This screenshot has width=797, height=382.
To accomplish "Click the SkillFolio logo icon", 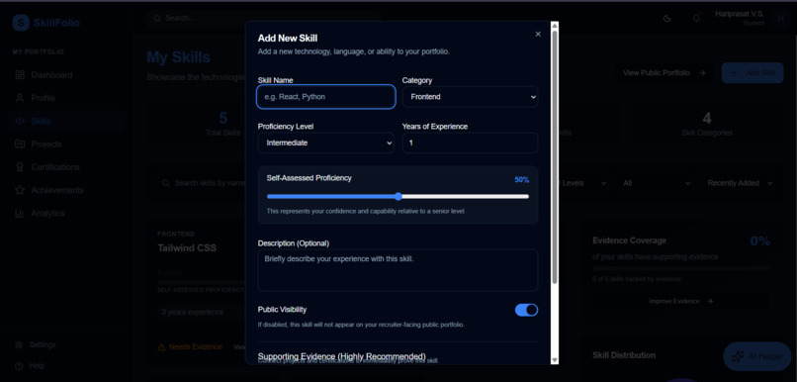I will (21, 23).
